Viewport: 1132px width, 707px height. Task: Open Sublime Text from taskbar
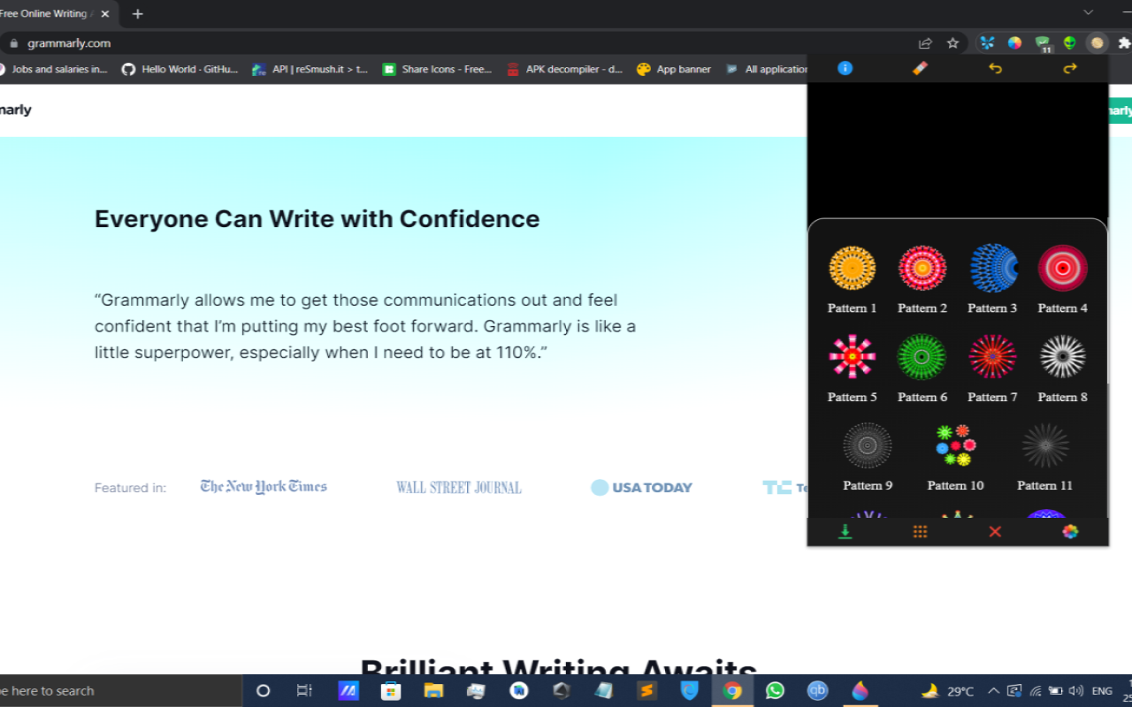coord(646,691)
